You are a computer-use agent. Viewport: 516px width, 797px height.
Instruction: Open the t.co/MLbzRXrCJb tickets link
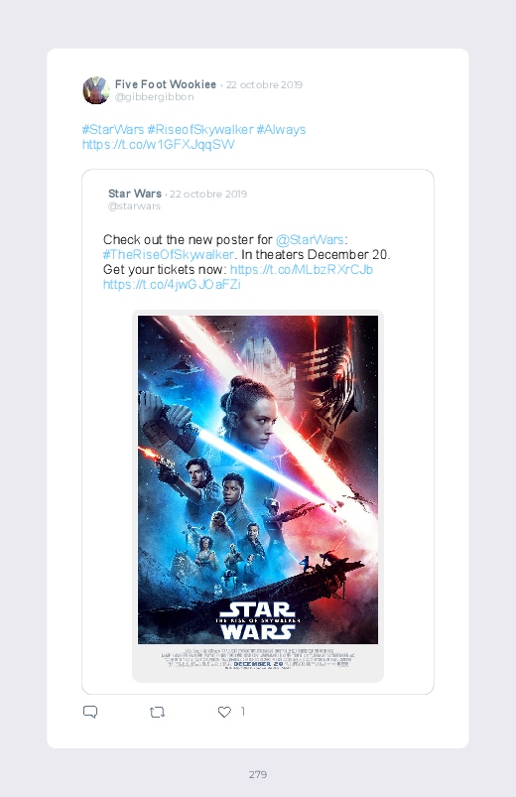pyautogui.click(x=302, y=269)
